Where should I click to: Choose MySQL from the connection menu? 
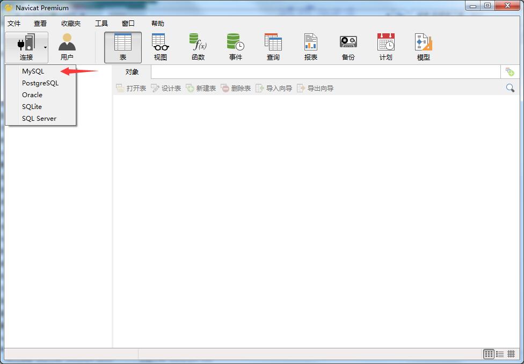[x=41, y=71]
